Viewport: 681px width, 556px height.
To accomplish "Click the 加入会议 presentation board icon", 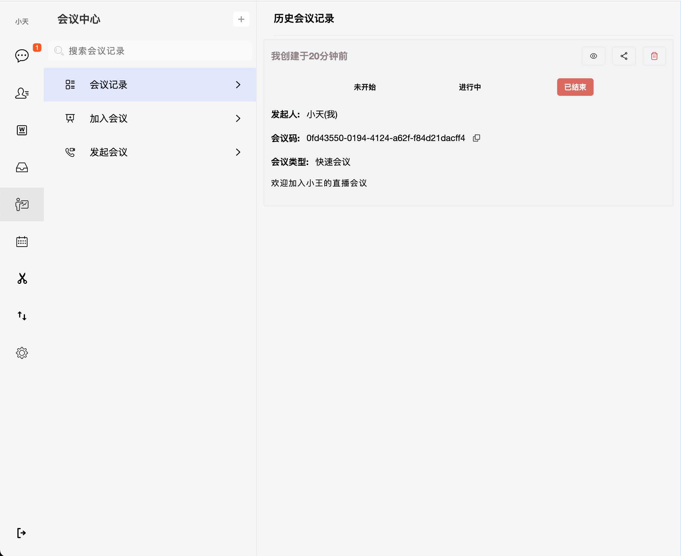I will [x=70, y=118].
